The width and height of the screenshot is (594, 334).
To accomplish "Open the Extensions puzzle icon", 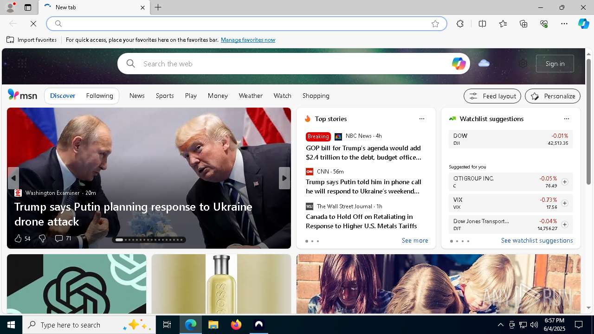I will tap(460, 24).
